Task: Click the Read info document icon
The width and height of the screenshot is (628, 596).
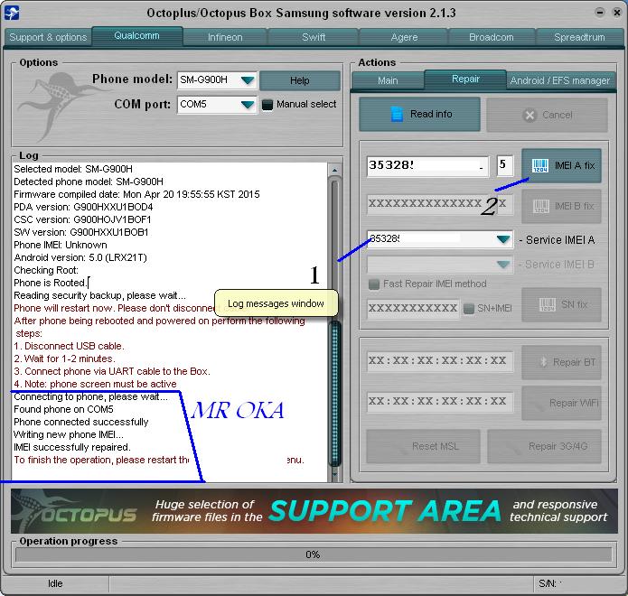Action: click(397, 114)
